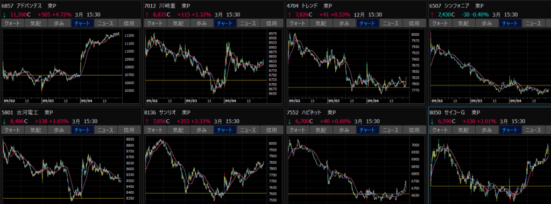This screenshot has width=551, height=204.
Task: Open 気配 tab in 8050 セイコーG panel
Action: click(x=464, y=130)
